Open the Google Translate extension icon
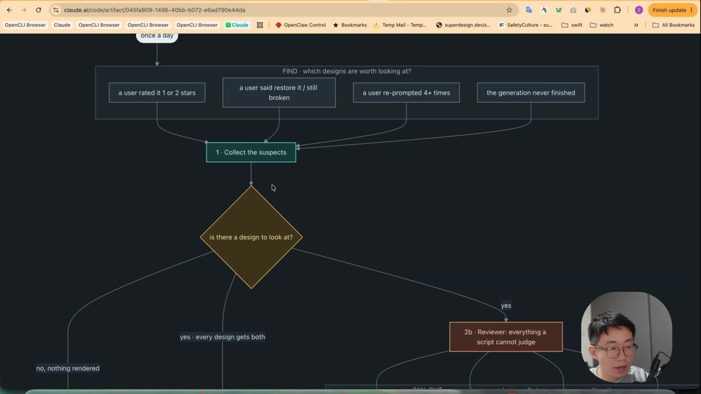The width and height of the screenshot is (701, 394). click(x=529, y=10)
